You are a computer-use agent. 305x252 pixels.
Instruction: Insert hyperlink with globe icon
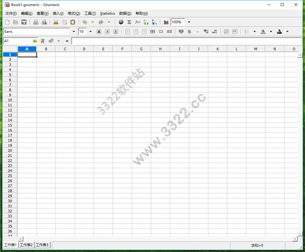121,22
